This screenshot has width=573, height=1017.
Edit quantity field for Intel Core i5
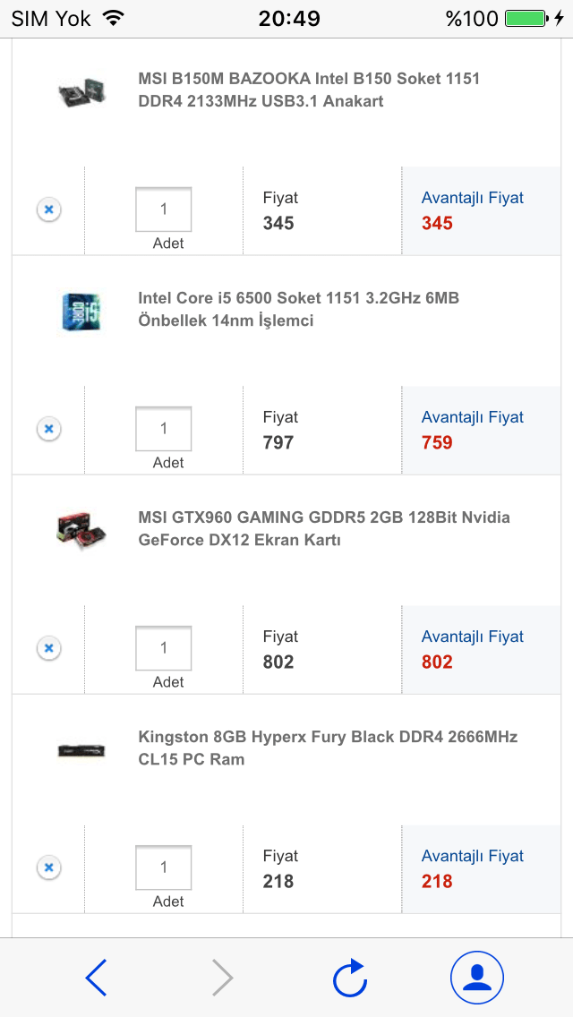tap(163, 429)
